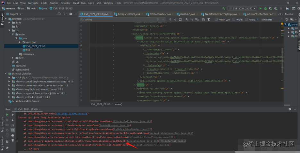Open the VCS menu
The width and height of the screenshot is (300, 153).
coord(99,3)
